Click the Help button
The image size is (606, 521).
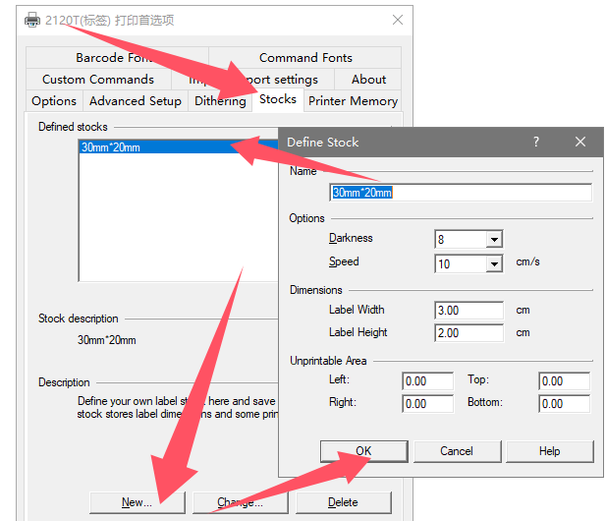(x=549, y=451)
